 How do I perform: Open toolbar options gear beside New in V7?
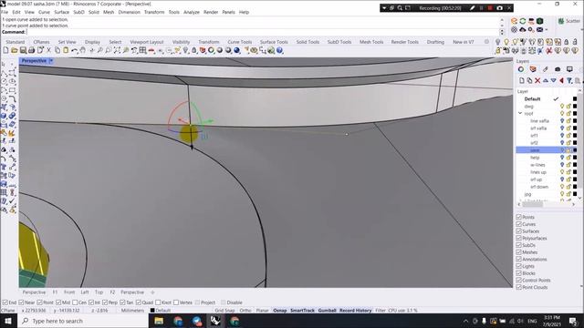point(486,42)
